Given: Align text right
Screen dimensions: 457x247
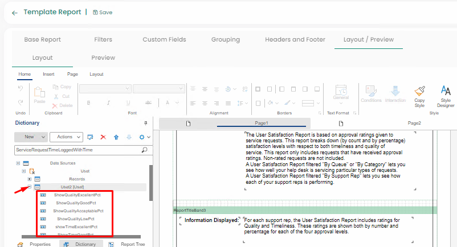Looking at the screenshot, I should [217, 103].
